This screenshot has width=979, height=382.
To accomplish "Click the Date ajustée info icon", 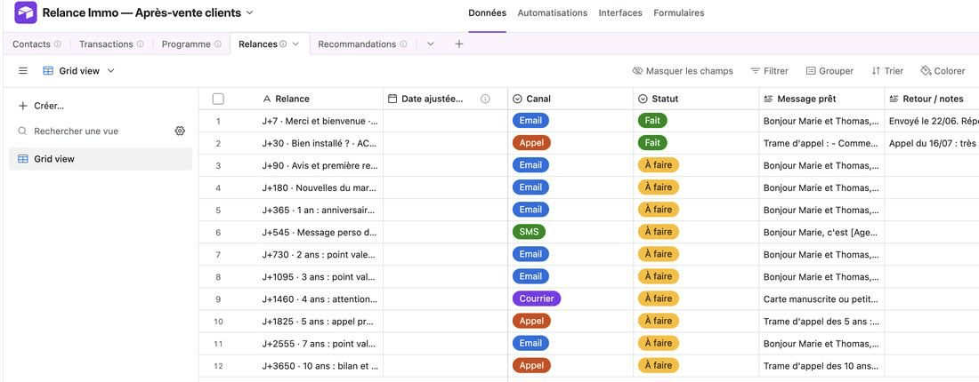I will (x=485, y=99).
